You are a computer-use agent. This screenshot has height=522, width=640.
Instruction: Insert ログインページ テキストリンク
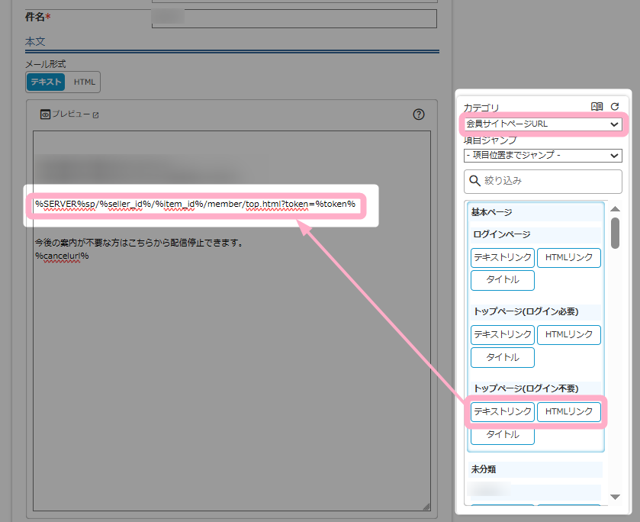[503, 258]
